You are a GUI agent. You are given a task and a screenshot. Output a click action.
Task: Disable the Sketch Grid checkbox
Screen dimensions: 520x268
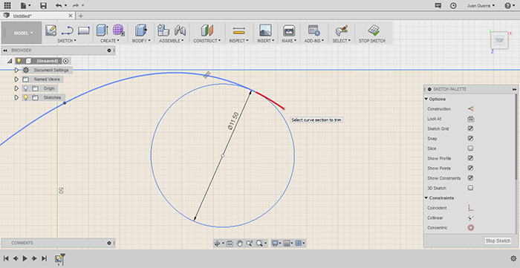pos(470,128)
